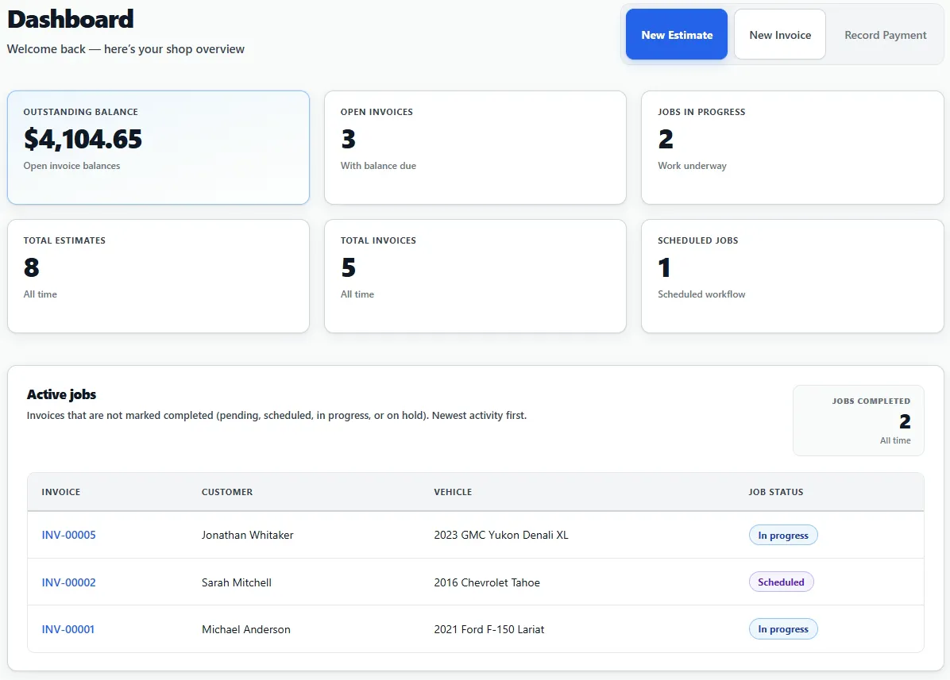
Task: Click customer name Michael Anderson
Action: click(x=246, y=629)
